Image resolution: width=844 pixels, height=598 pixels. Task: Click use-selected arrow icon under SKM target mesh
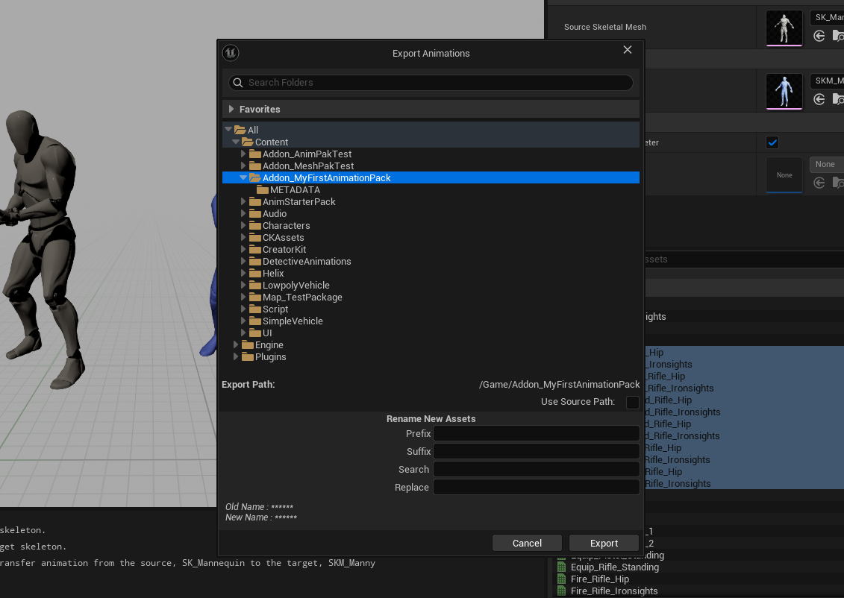(x=819, y=99)
